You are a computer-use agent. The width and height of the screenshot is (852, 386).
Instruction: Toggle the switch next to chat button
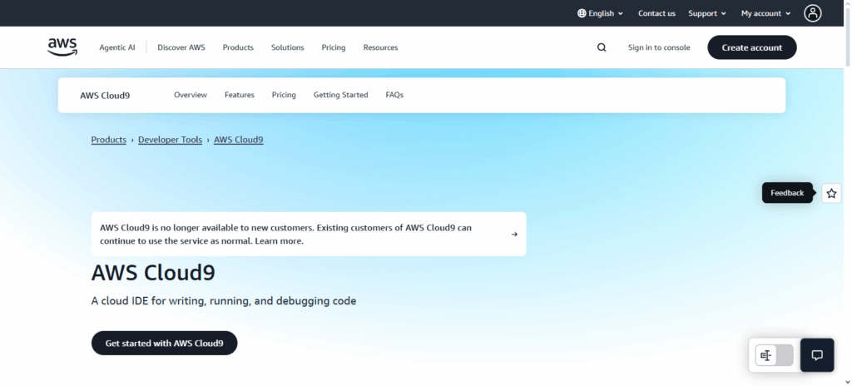(x=775, y=355)
